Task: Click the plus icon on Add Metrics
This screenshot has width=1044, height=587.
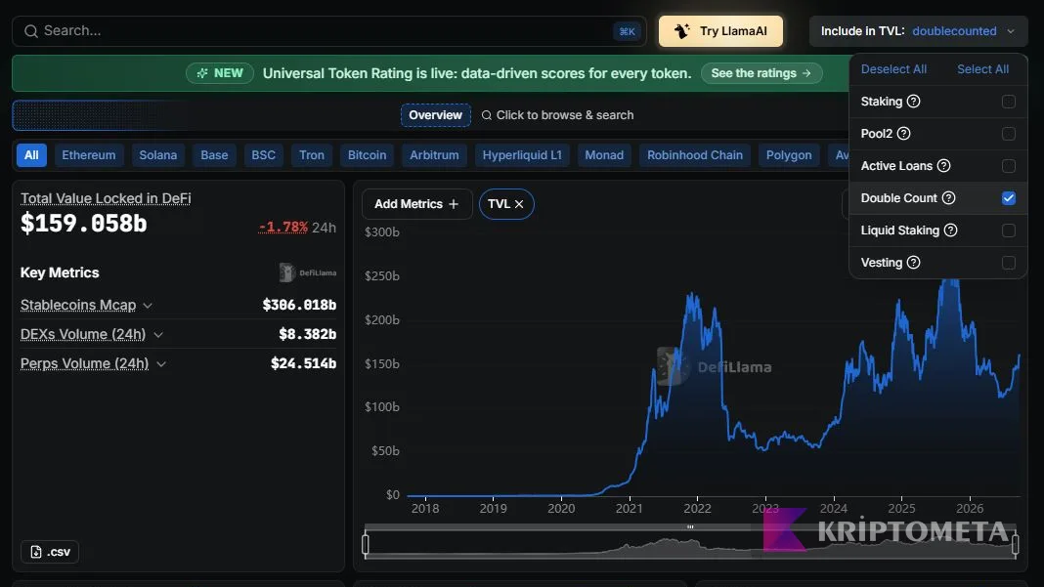Action: tap(454, 204)
